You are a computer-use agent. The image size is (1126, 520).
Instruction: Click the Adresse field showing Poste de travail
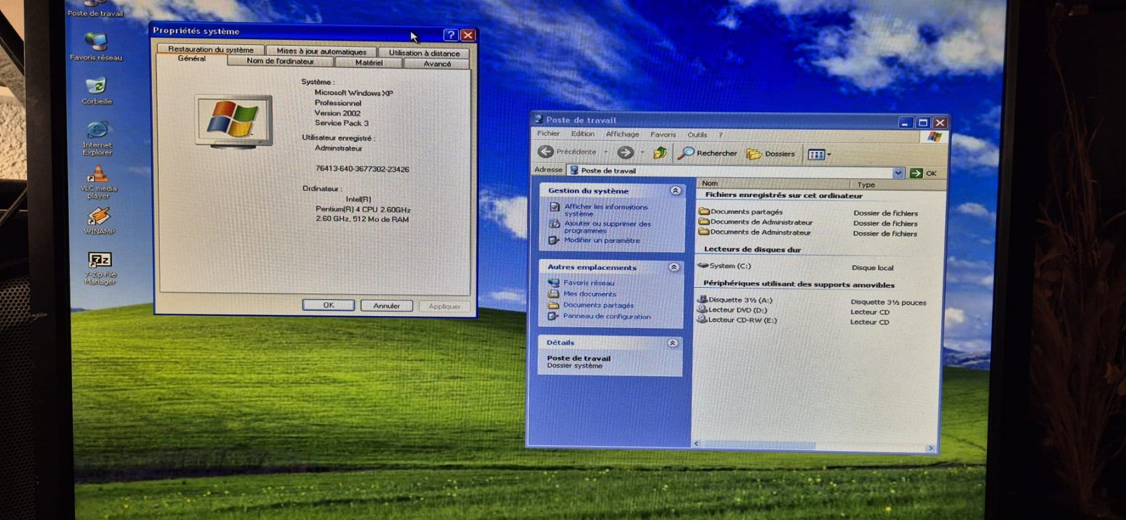[729, 171]
